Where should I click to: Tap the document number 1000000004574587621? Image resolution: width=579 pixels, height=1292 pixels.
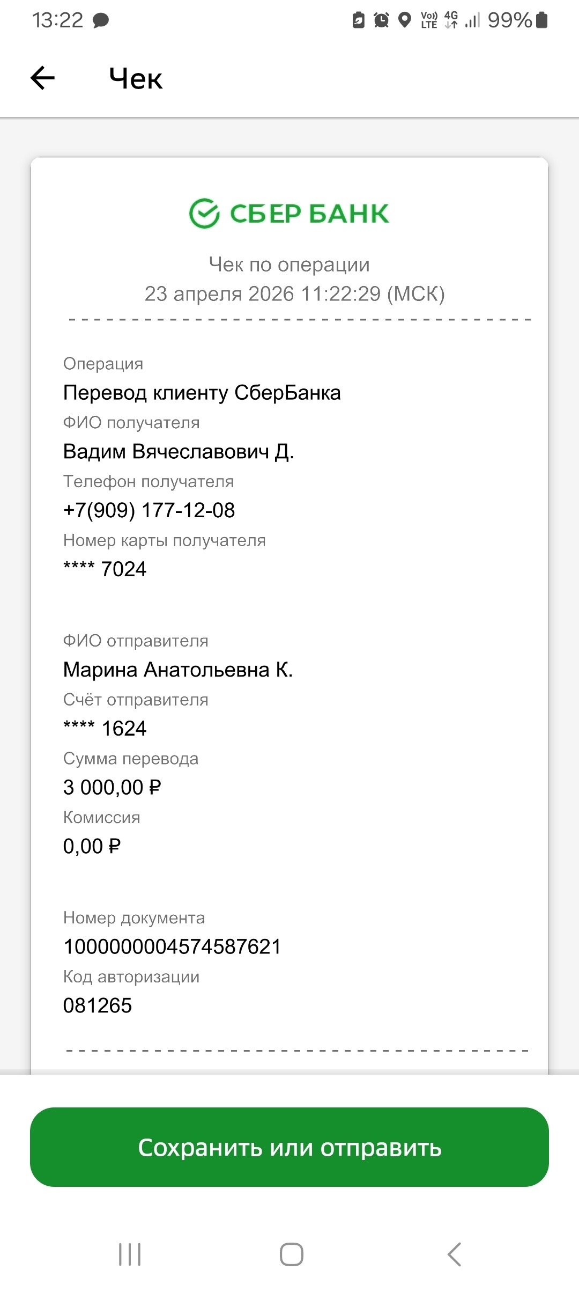pos(172,947)
